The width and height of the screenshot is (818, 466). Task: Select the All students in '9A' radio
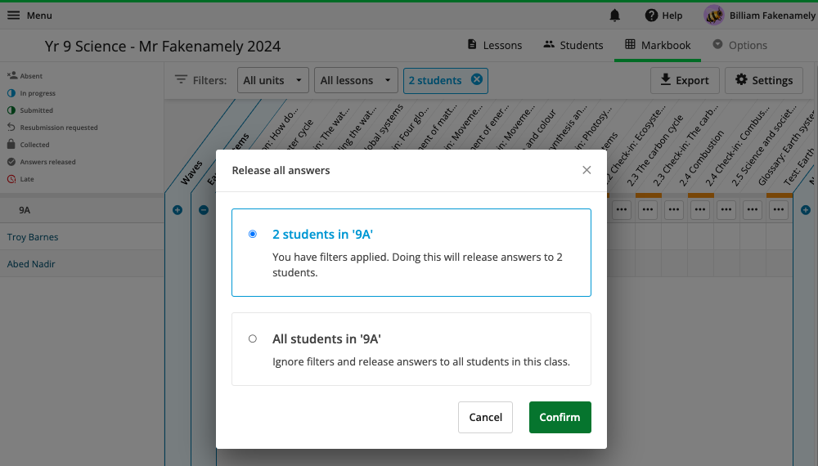(x=253, y=338)
